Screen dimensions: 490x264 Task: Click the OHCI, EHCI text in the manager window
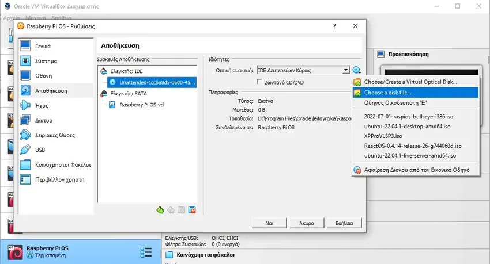click(x=225, y=238)
